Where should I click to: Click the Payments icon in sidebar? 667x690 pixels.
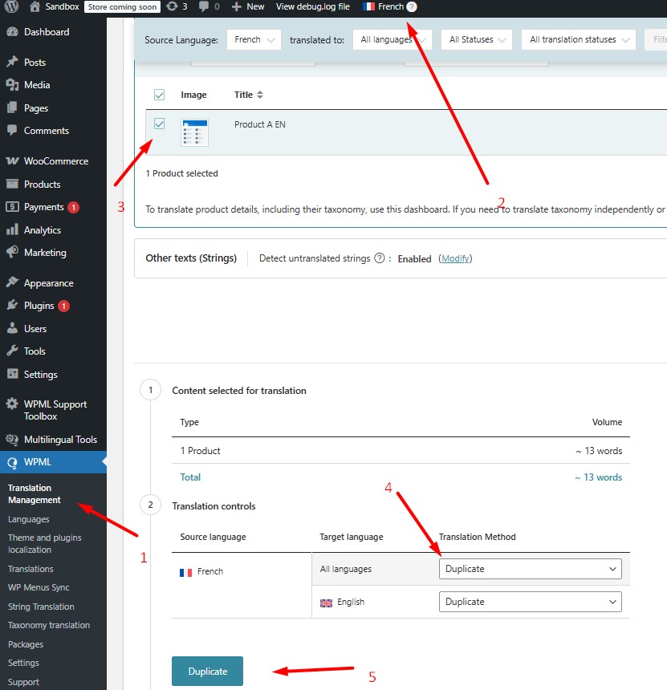click(x=12, y=206)
